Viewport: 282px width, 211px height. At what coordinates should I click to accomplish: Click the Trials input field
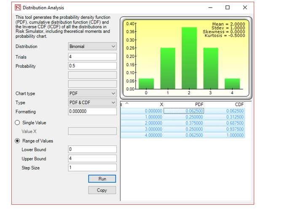point(92,57)
